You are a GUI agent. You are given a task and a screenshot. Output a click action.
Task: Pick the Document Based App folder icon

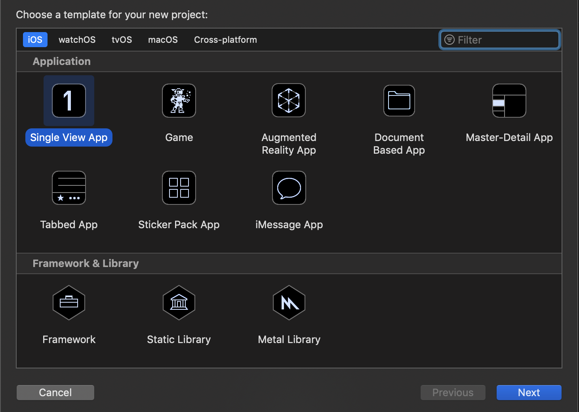399,101
